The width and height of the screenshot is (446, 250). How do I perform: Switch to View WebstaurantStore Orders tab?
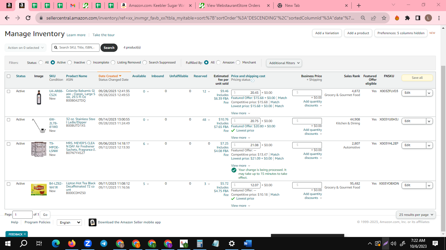pos(234,6)
